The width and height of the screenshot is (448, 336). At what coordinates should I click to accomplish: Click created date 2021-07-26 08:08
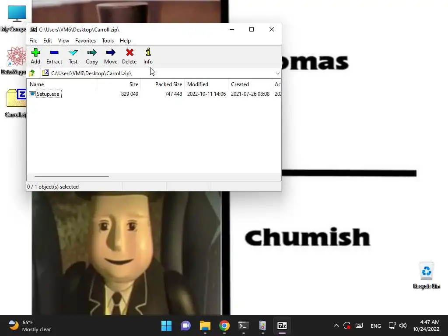pos(250,94)
